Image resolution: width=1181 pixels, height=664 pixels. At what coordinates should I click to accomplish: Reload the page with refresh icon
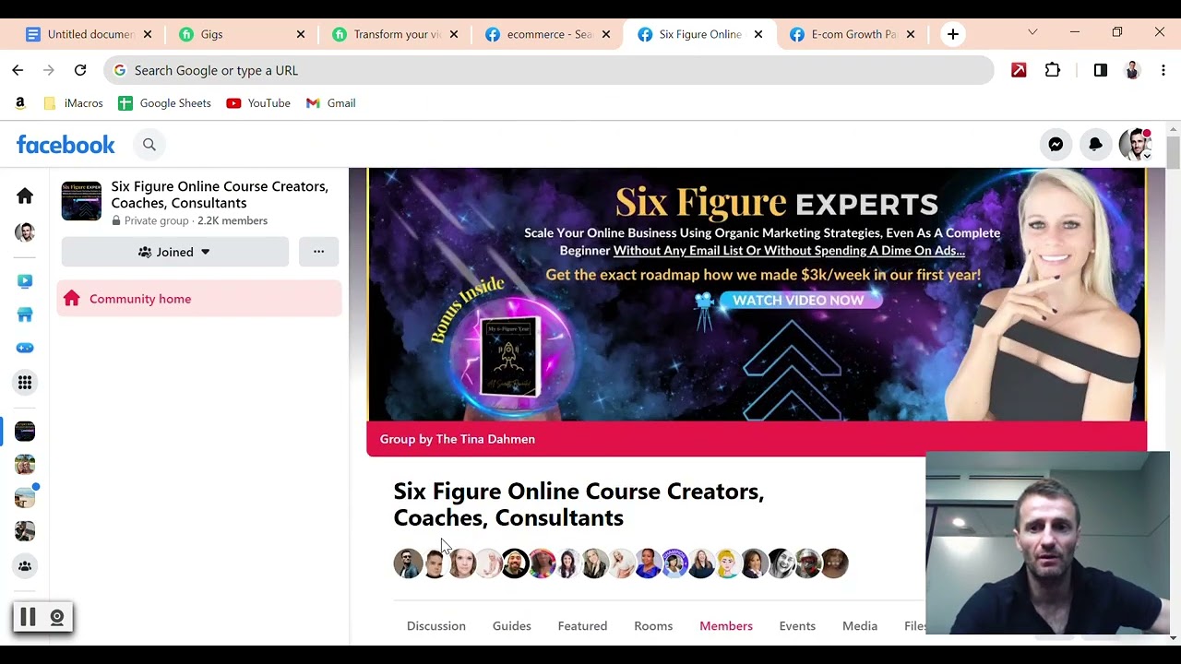click(x=80, y=70)
